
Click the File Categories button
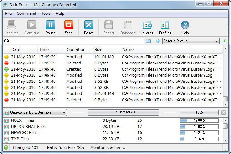coord(124,112)
